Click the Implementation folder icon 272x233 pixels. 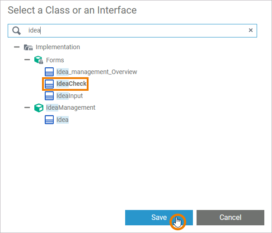point(28,47)
